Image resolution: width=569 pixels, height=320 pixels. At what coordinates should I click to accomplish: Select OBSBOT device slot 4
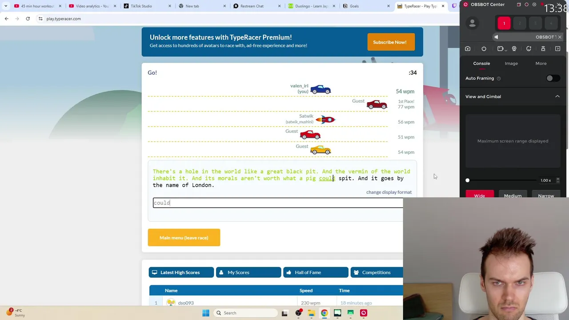click(x=551, y=23)
